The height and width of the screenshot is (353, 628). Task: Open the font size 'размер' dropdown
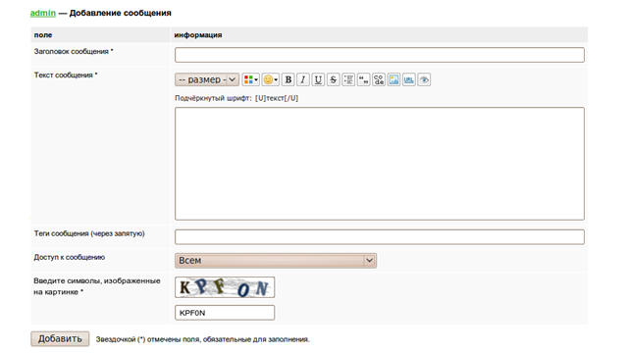tap(207, 79)
